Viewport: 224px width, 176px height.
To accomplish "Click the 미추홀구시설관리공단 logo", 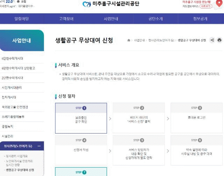I will [x=111, y=4].
